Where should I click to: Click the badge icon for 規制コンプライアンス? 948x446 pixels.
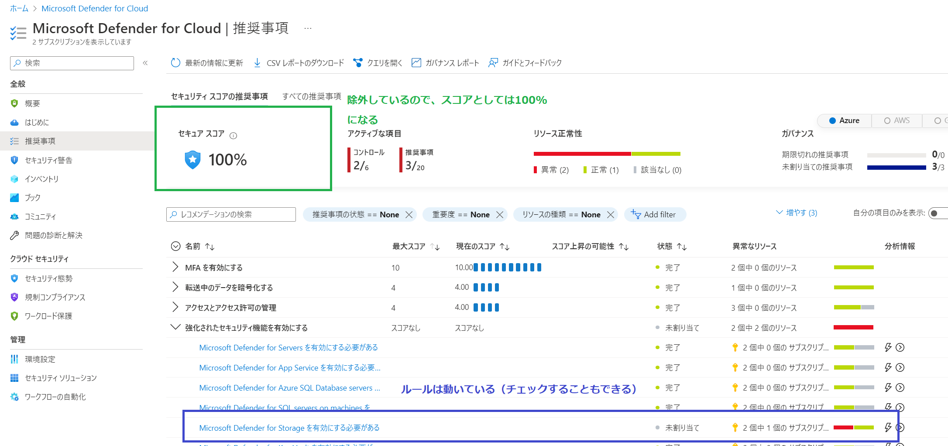14,297
